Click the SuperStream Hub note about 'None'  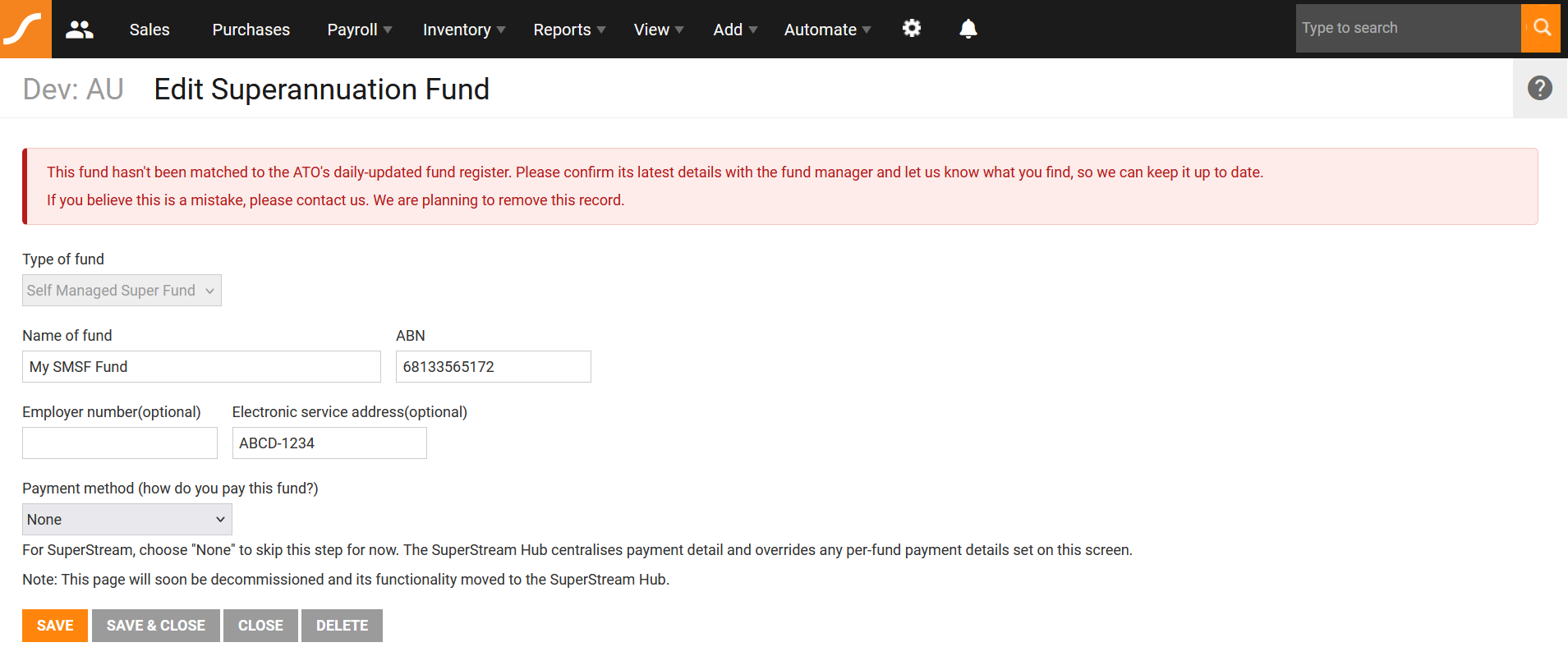pos(577,550)
